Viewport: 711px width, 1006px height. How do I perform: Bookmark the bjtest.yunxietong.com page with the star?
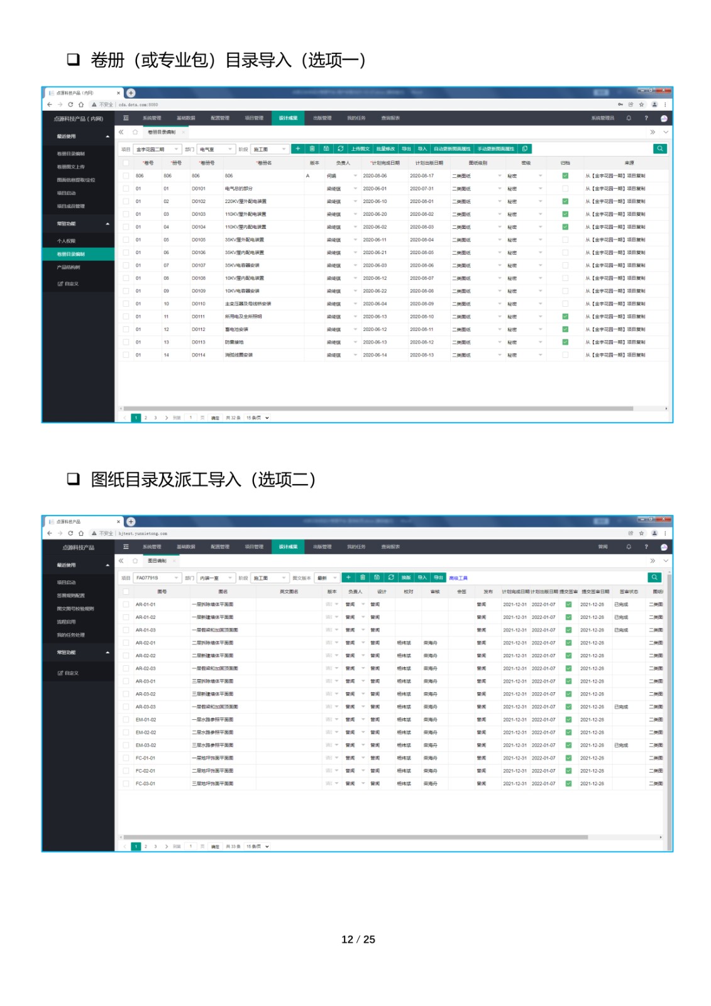pos(642,533)
